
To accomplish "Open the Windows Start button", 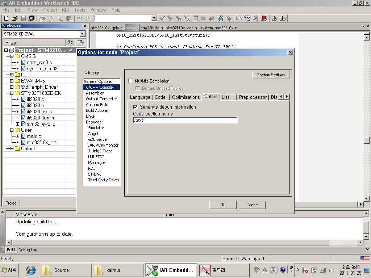I will (9, 270).
